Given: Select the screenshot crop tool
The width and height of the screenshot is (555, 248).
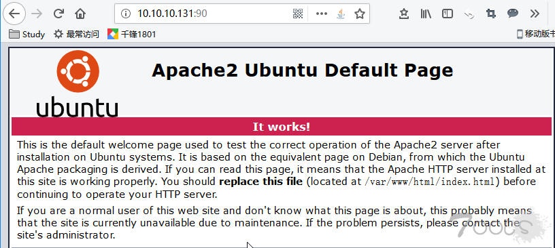Looking at the screenshot, I should 490,14.
